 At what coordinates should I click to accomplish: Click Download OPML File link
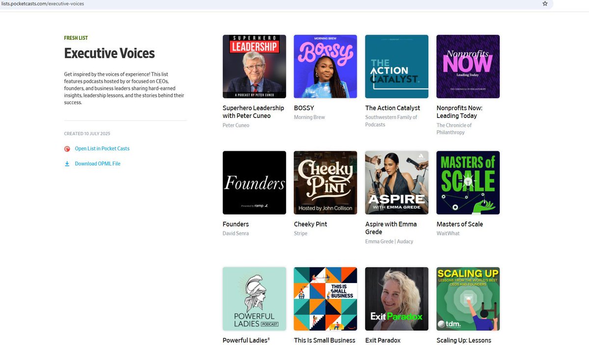(98, 164)
